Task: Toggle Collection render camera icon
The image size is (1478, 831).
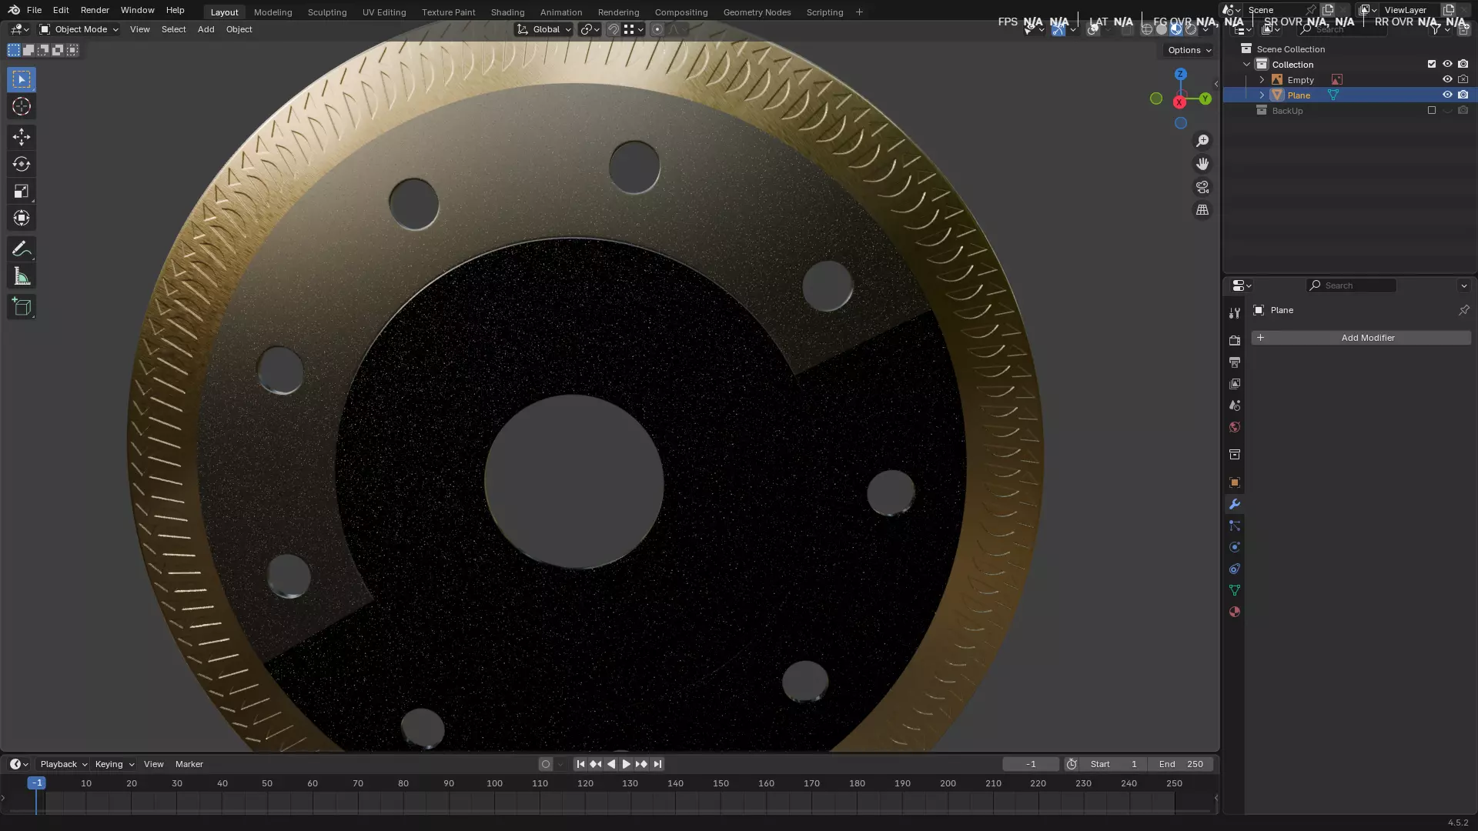Action: [1463, 65]
